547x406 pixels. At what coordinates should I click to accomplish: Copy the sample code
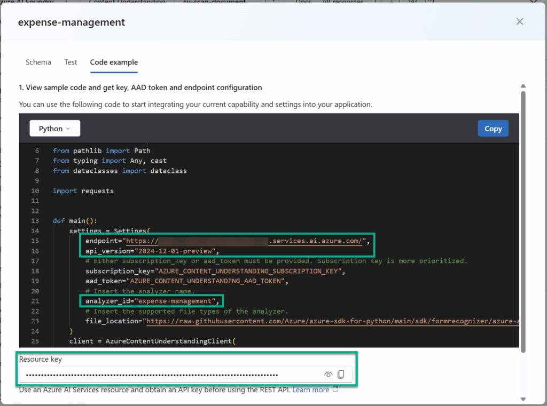click(493, 129)
